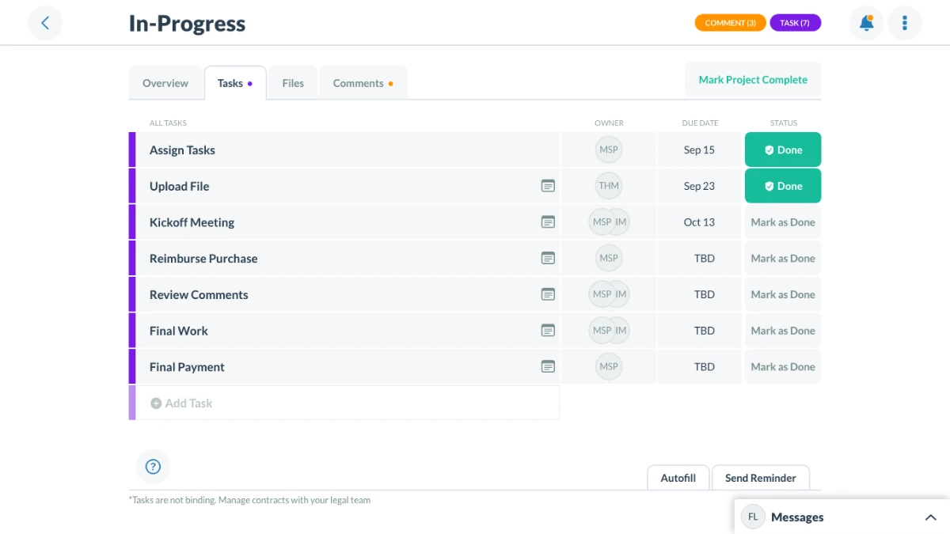Open the help question mark icon
Screen dimensions: 950x534
pyautogui.click(x=154, y=467)
